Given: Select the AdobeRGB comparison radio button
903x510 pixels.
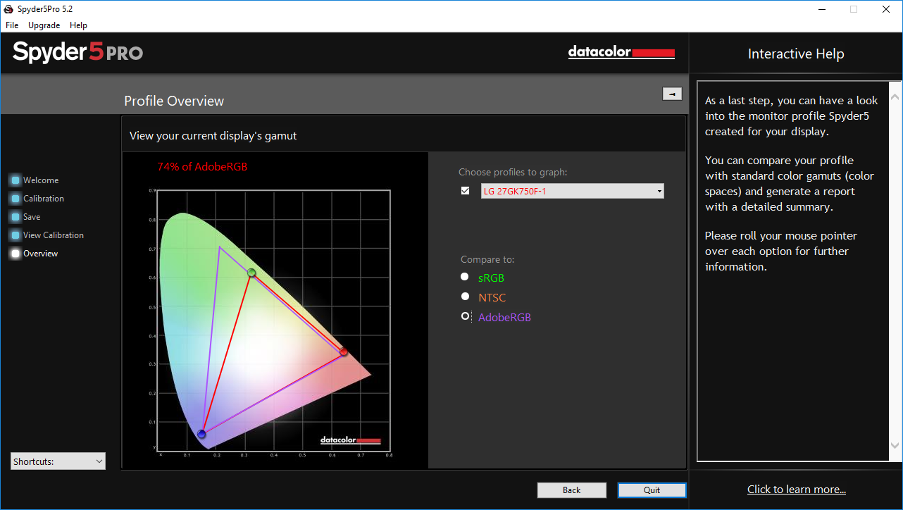Looking at the screenshot, I should tap(465, 316).
